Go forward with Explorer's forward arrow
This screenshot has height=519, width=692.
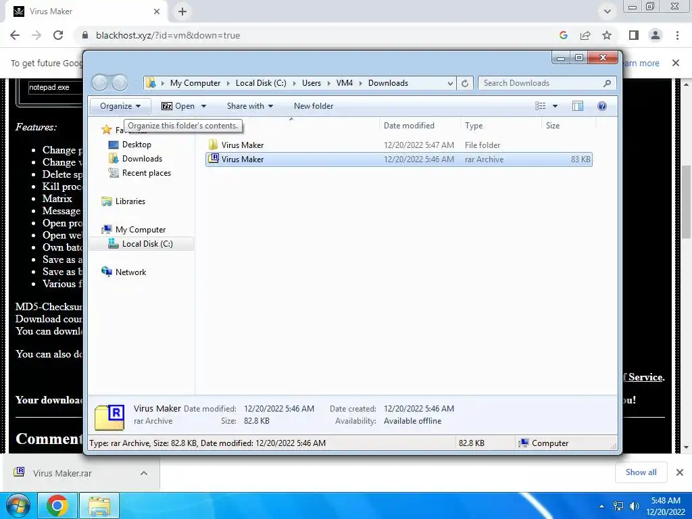point(119,82)
